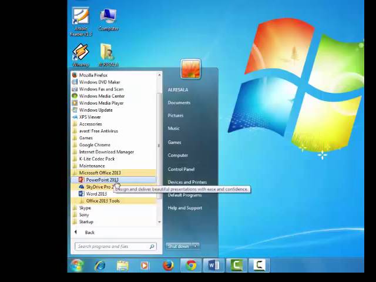376x282 pixels.
Task: Open the white Camtasia recorder taskbar icon
Action: click(259, 266)
